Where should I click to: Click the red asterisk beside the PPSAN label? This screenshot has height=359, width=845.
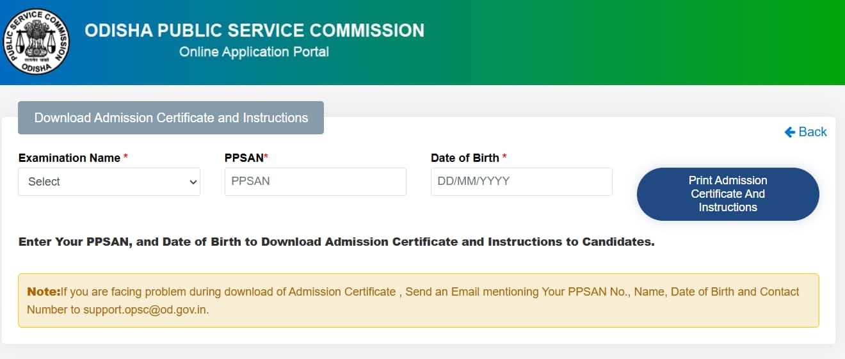[266, 157]
